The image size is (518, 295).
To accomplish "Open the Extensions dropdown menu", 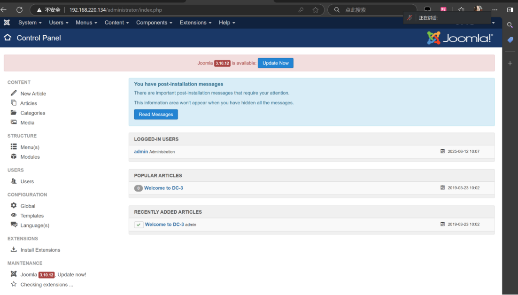I will [x=195, y=23].
